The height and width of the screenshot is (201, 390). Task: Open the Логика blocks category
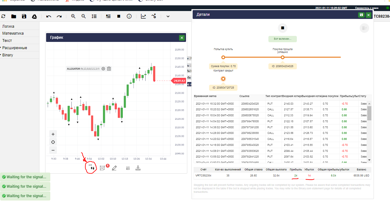20,26
